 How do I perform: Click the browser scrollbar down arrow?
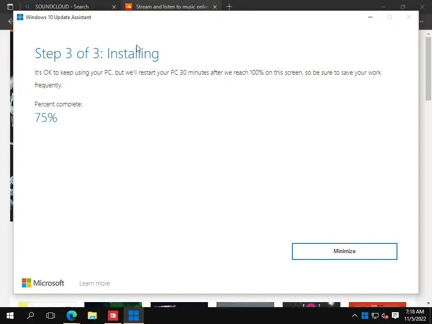[x=428, y=303]
